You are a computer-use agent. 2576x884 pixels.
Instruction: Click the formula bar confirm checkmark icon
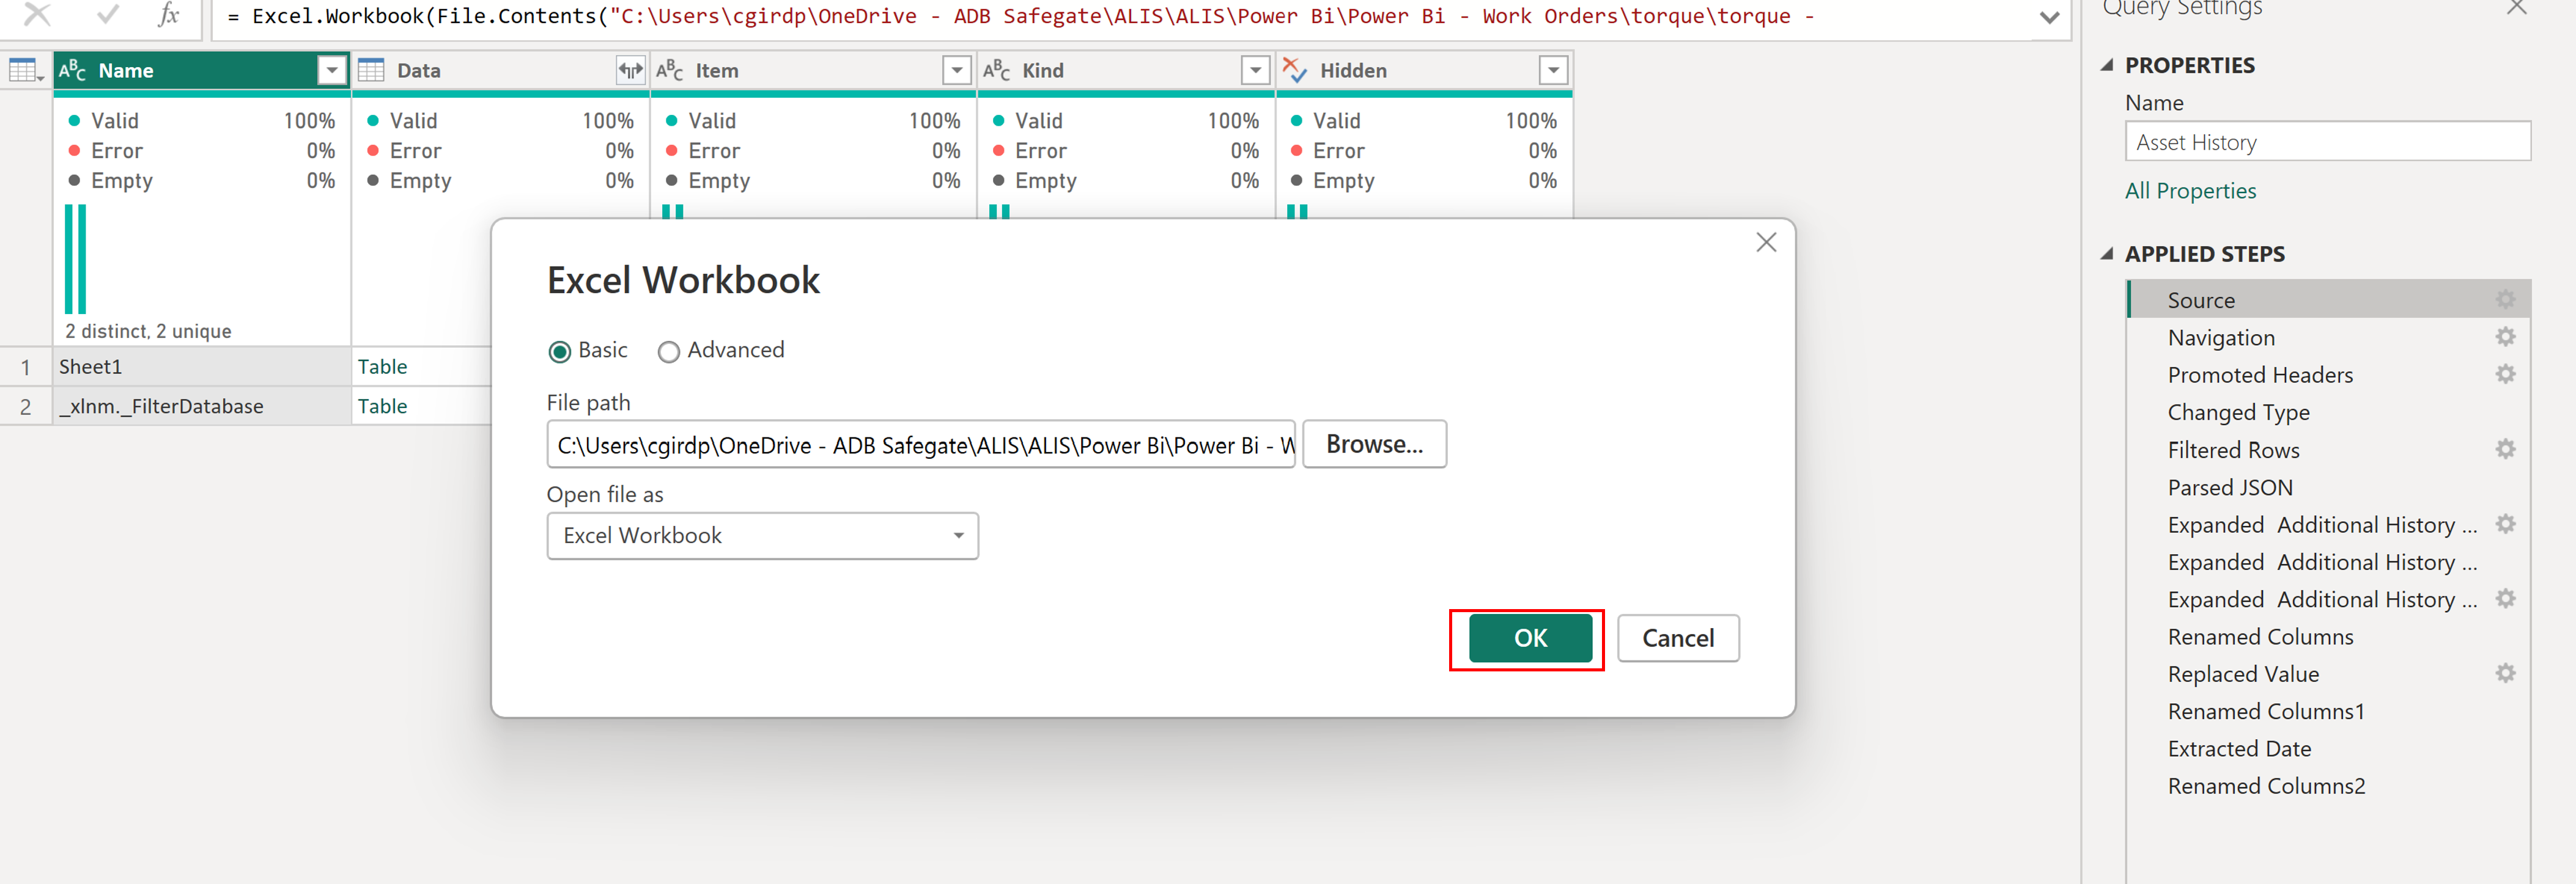tap(107, 14)
